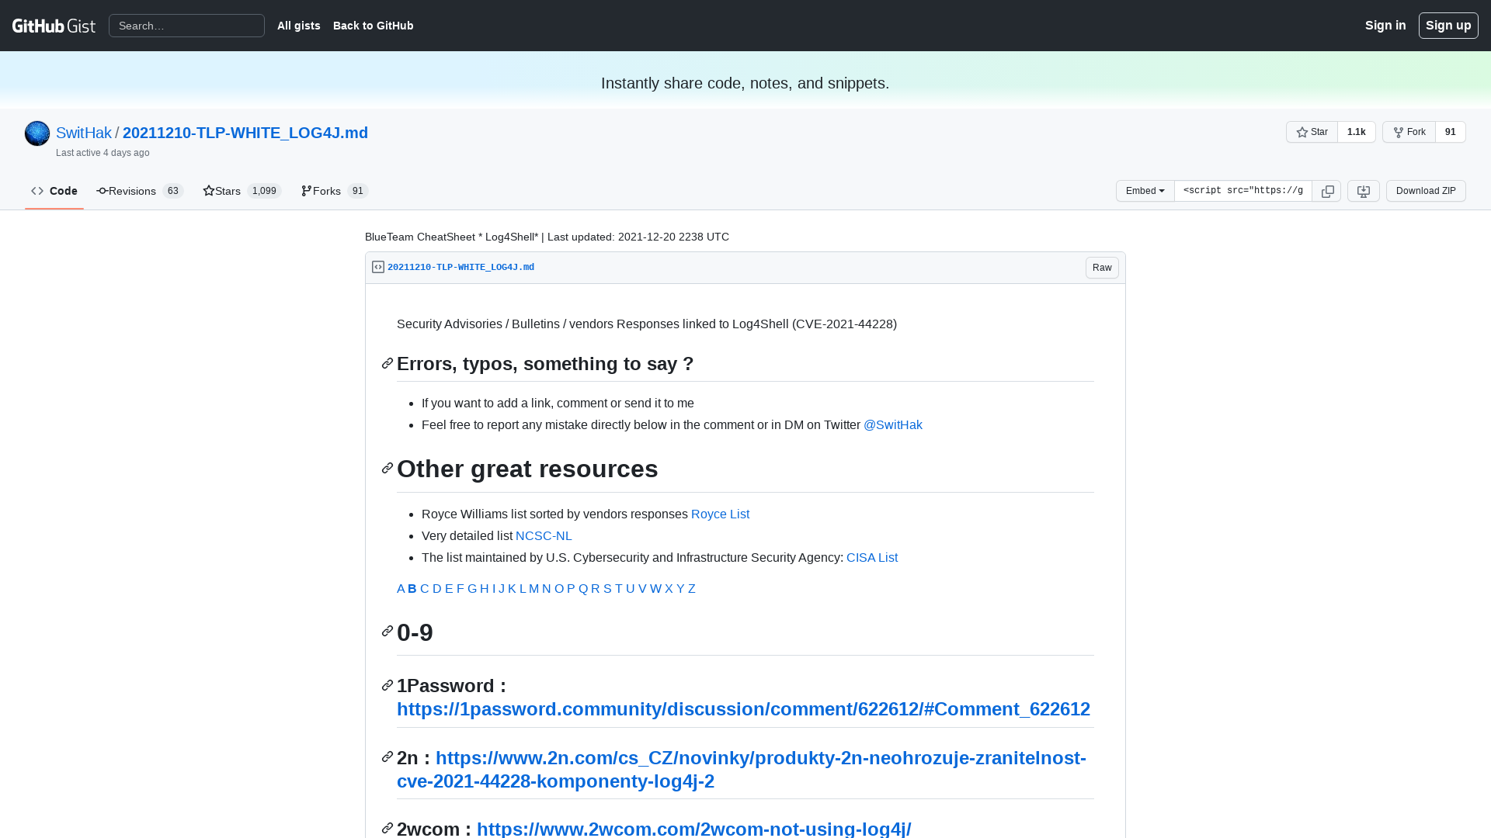
Task: Open the 1.1k stargazers count
Action: [x=1356, y=132]
